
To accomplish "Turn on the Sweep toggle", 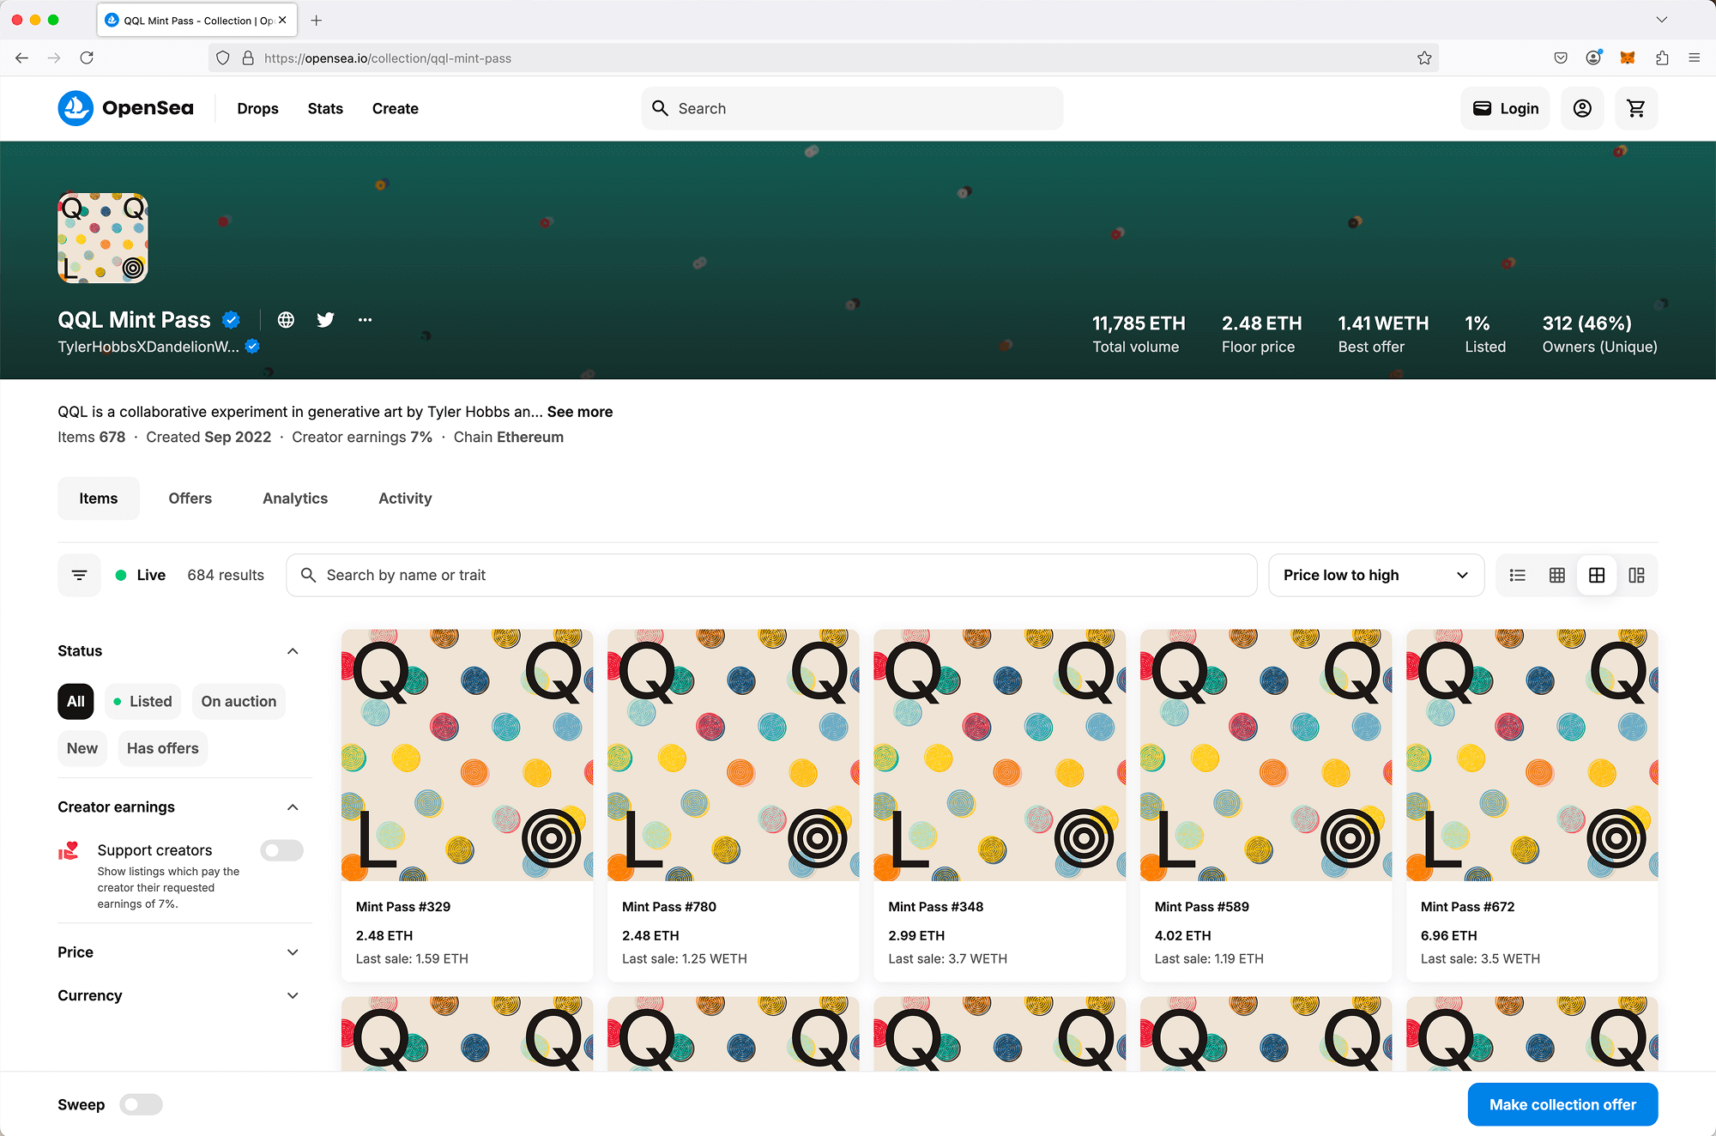I will pyautogui.click(x=141, y=1104).
